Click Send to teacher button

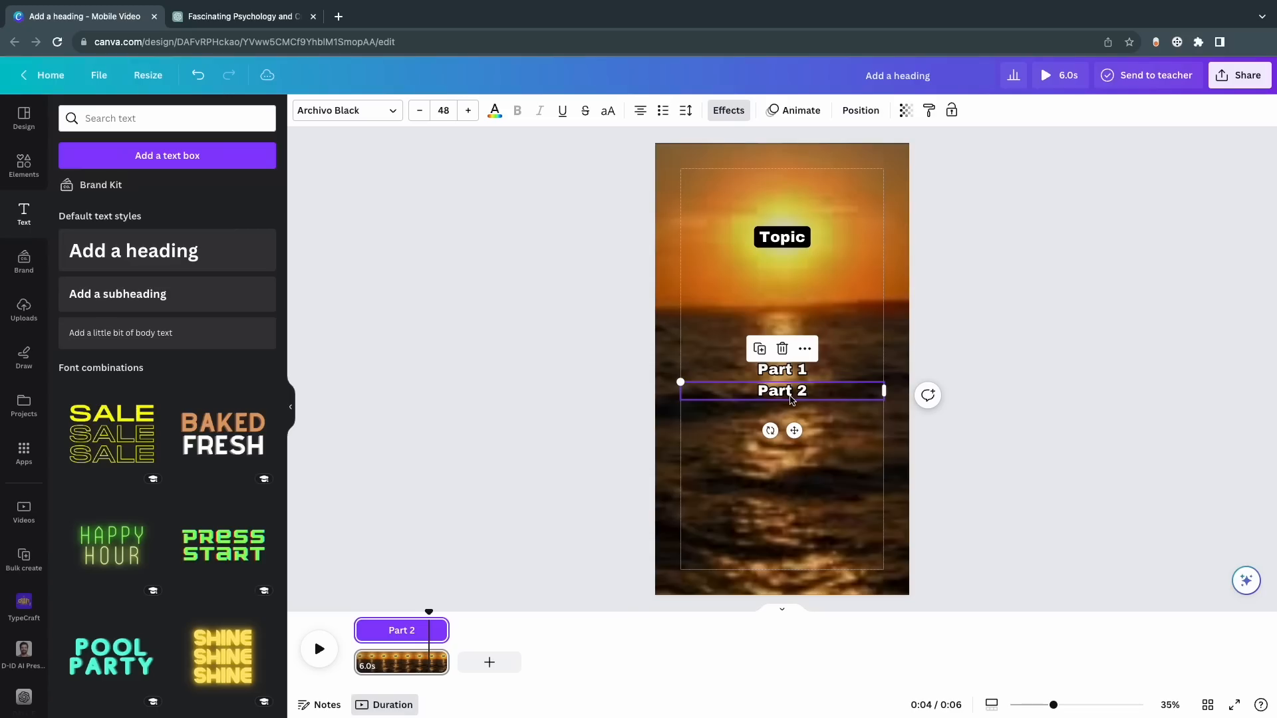pos(1147,75)
